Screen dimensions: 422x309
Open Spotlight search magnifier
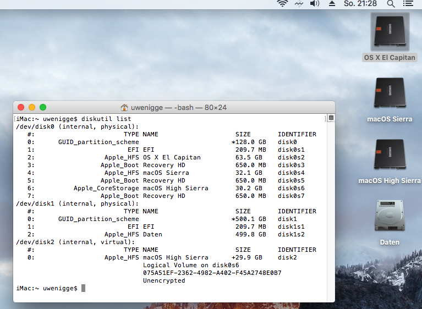(391, 4)
